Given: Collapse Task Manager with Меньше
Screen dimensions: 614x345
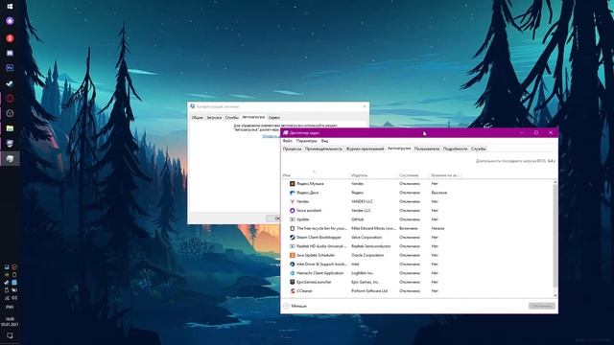Looking at the screenshot, I should point(295,306).
